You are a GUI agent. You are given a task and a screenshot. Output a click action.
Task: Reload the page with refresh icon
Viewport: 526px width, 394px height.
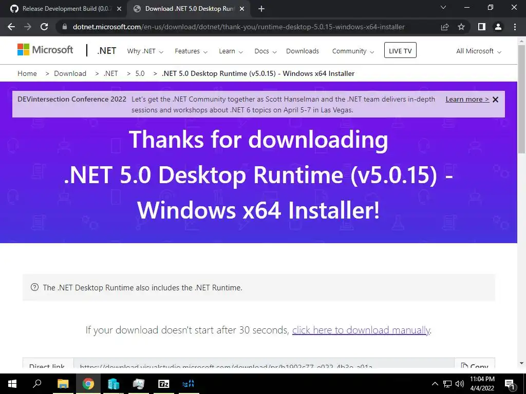point(44,27)
